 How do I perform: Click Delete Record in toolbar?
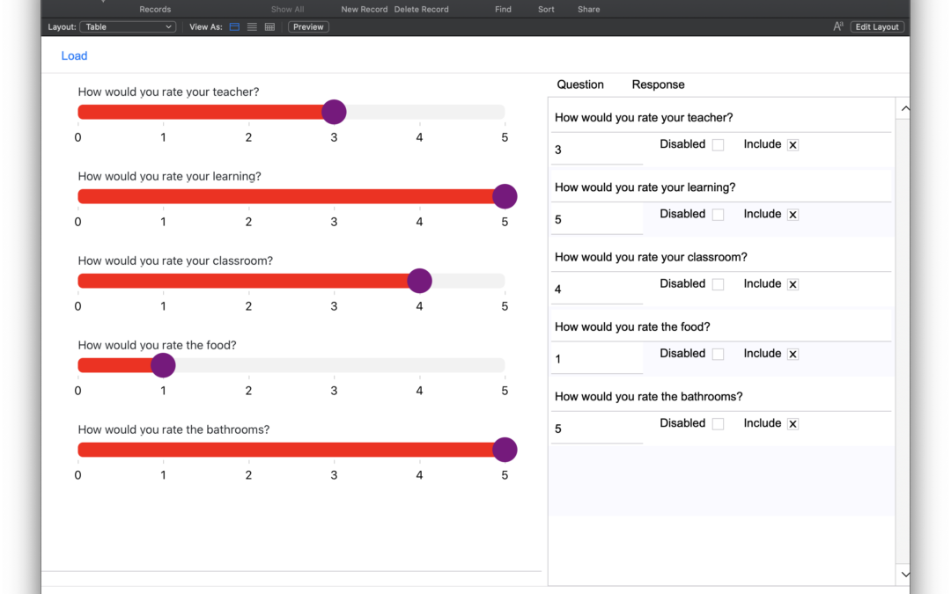coord(422,9)
